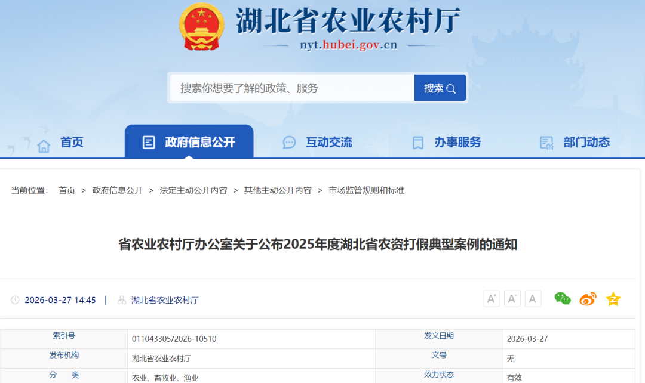Reset font size with the A button
This screenshot has height=383, width=645.
point(533,298)
